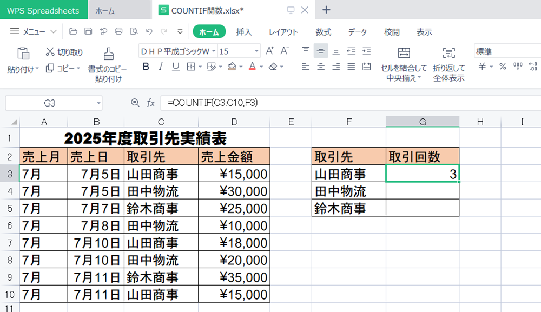Click the formula bar input
The width and height of the screenshot is (541, 312).
tap(351, 103)
